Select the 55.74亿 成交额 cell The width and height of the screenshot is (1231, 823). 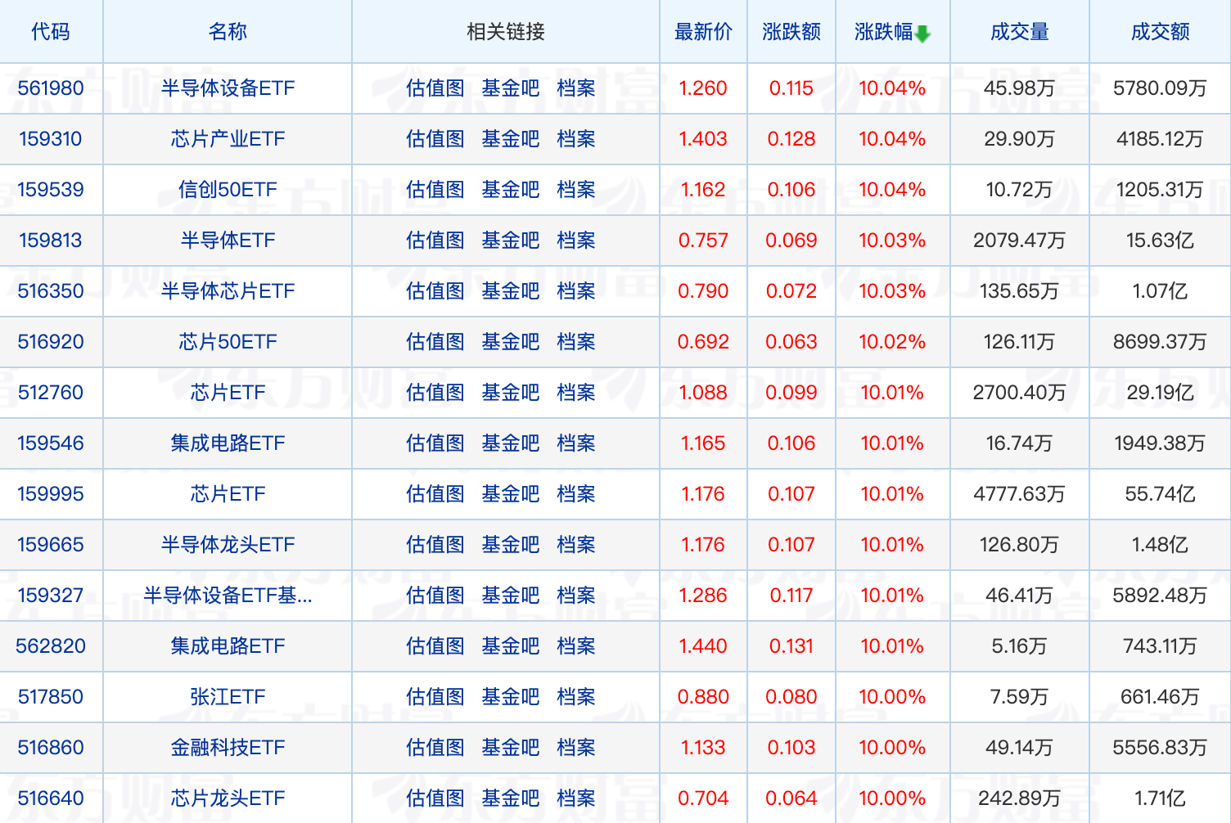[x=1160, y=494]
